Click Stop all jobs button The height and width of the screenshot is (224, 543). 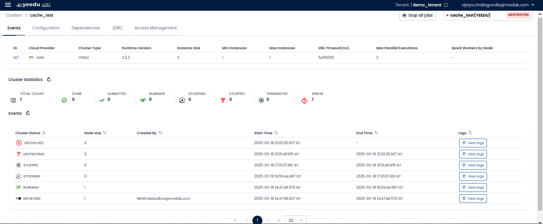tap(418, 15)
